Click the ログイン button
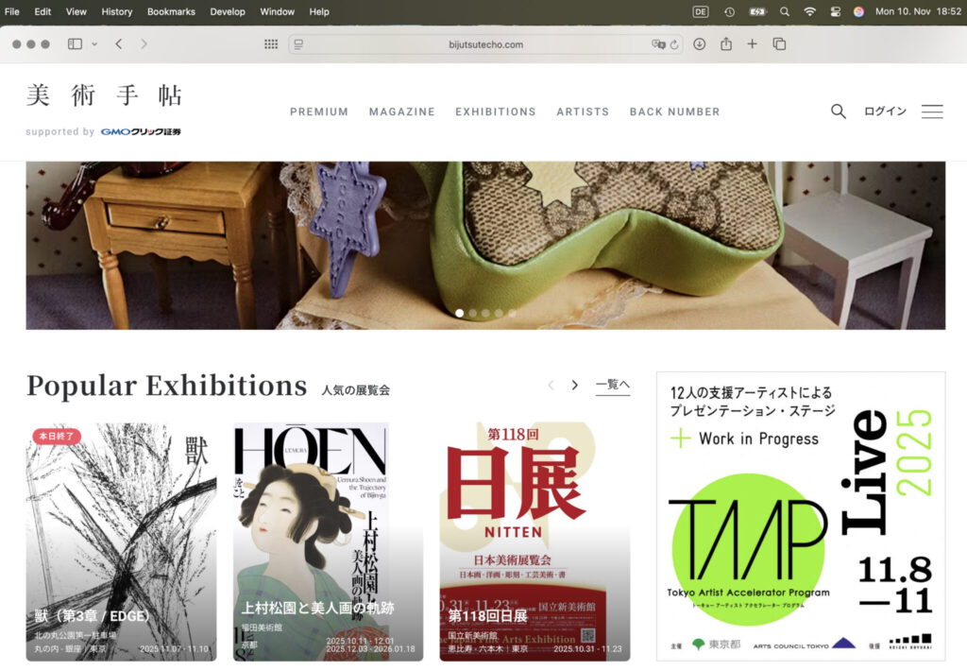The height and width of the screenshot is (671, 967). click(x=884, y=111)
